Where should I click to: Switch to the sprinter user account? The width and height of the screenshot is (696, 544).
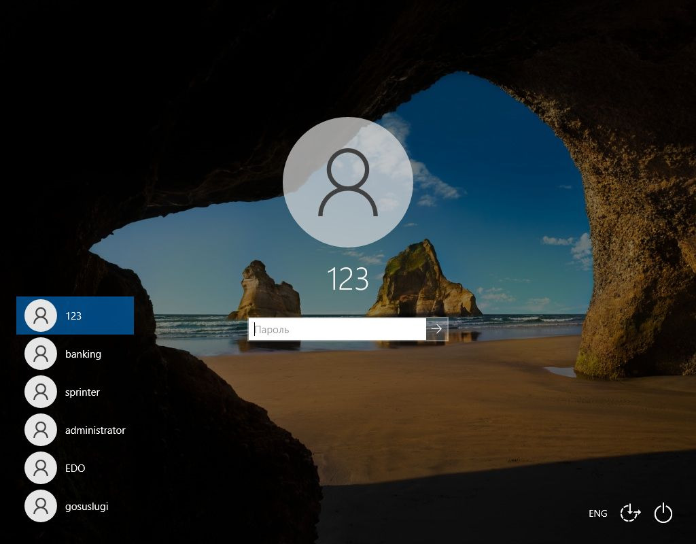pos(82,392)
